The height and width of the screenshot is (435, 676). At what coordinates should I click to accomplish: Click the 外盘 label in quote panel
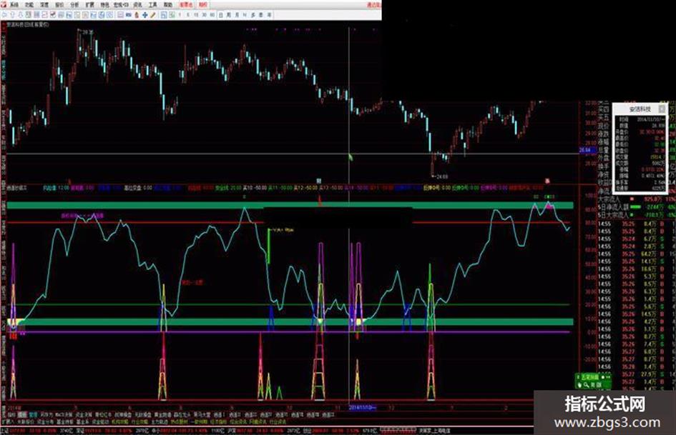click(x=603, y=158)
